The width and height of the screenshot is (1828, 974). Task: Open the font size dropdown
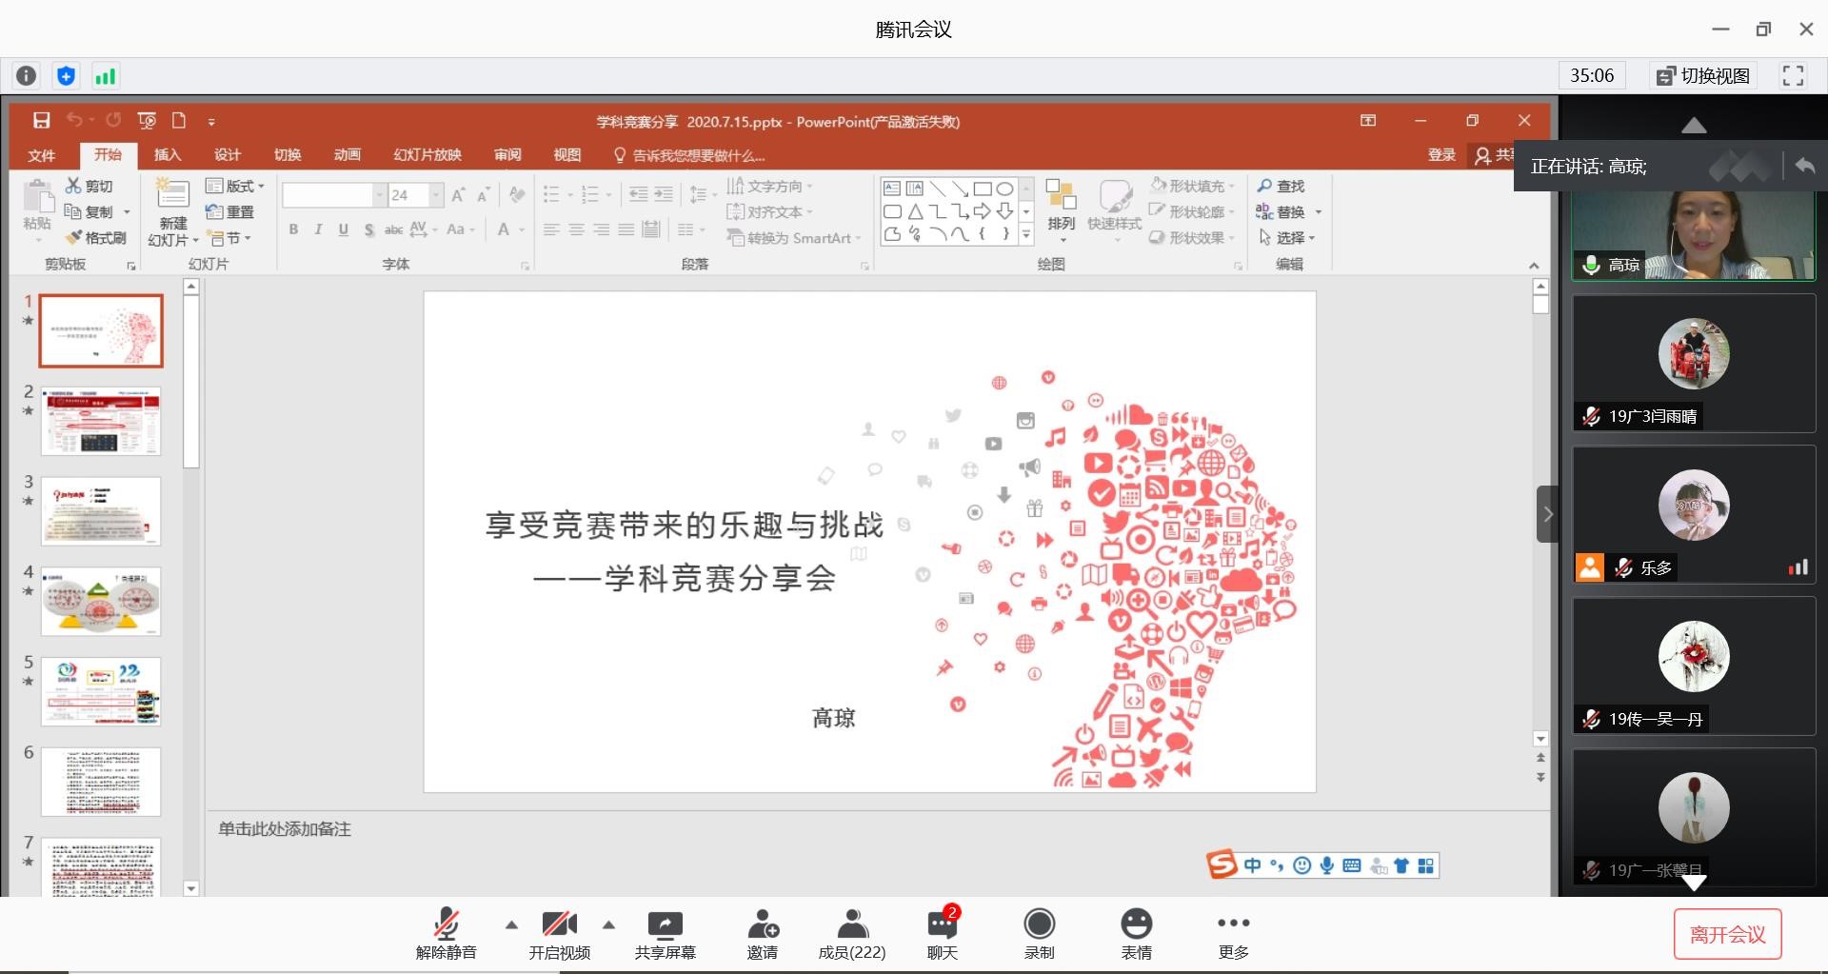[x=436, y=195]
